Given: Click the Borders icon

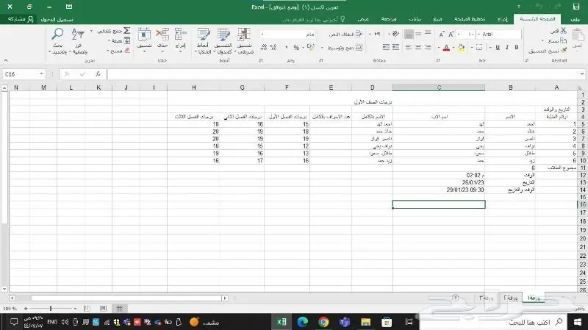Looking at the screenshot, I should pyautogui.click(x=479, y=47).
